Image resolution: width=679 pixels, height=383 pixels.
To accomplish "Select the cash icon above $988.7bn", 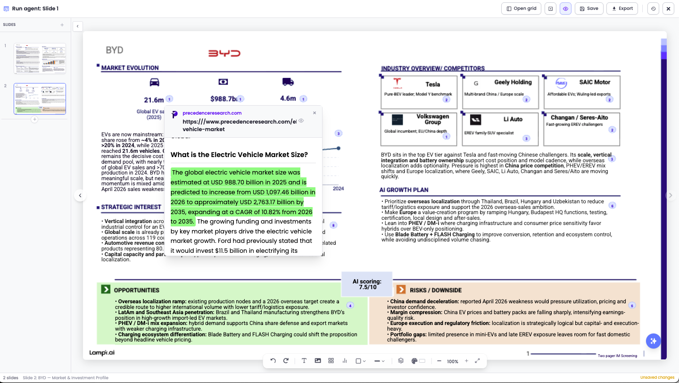I will pos(224,82).
